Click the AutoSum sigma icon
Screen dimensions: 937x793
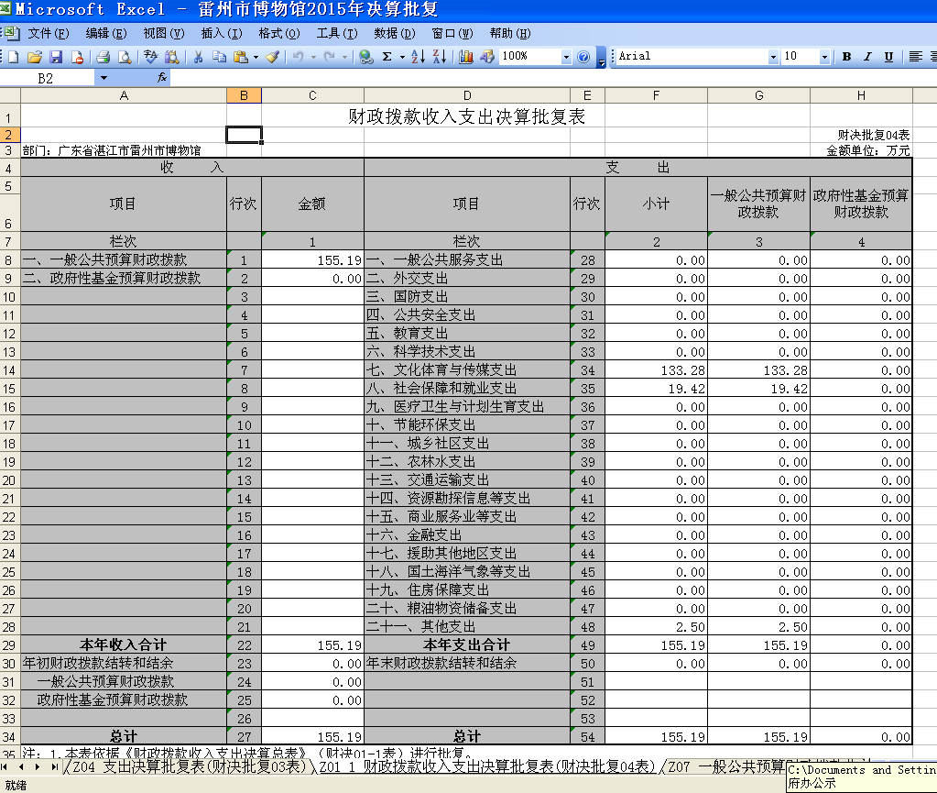387,57
